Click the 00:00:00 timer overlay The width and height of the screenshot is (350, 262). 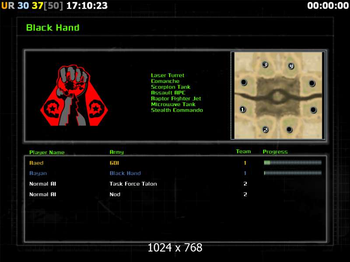(x=328, y=6)
